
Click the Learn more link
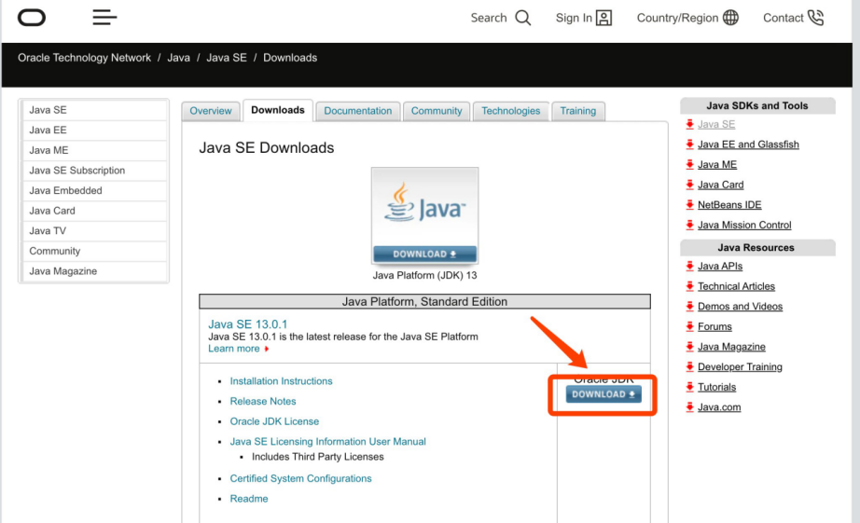tap(233, 349)
